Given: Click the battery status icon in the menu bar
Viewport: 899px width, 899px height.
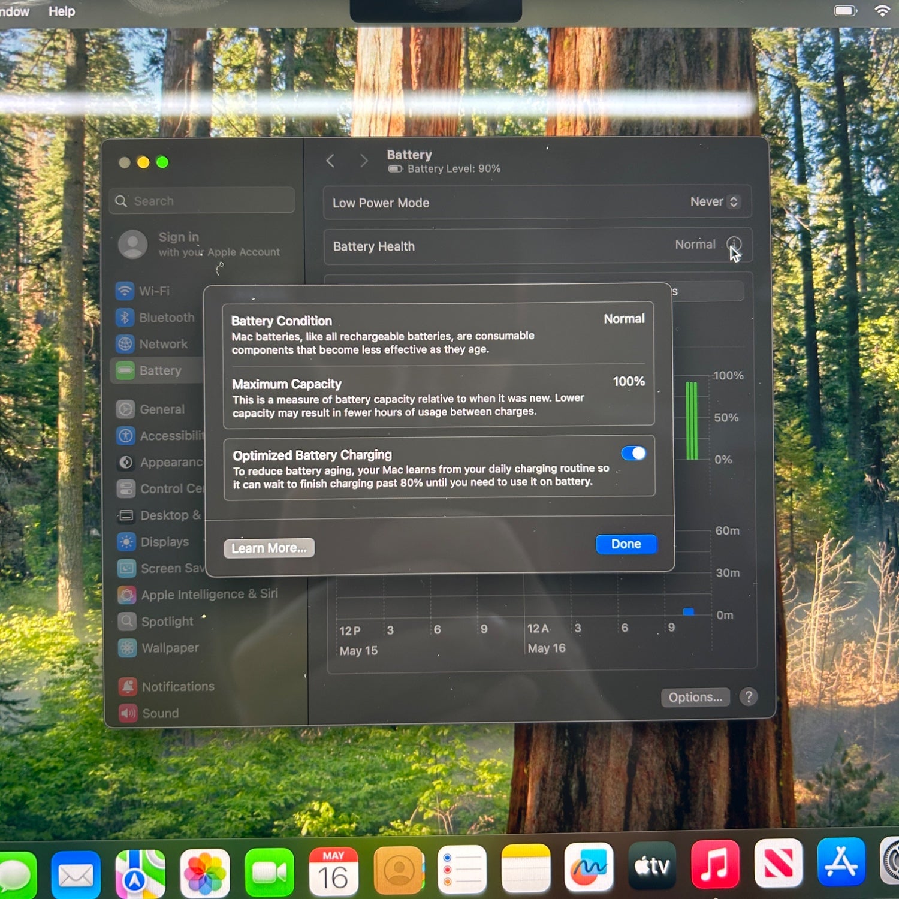Looking at the screenshot, I should tap(846, 10).
